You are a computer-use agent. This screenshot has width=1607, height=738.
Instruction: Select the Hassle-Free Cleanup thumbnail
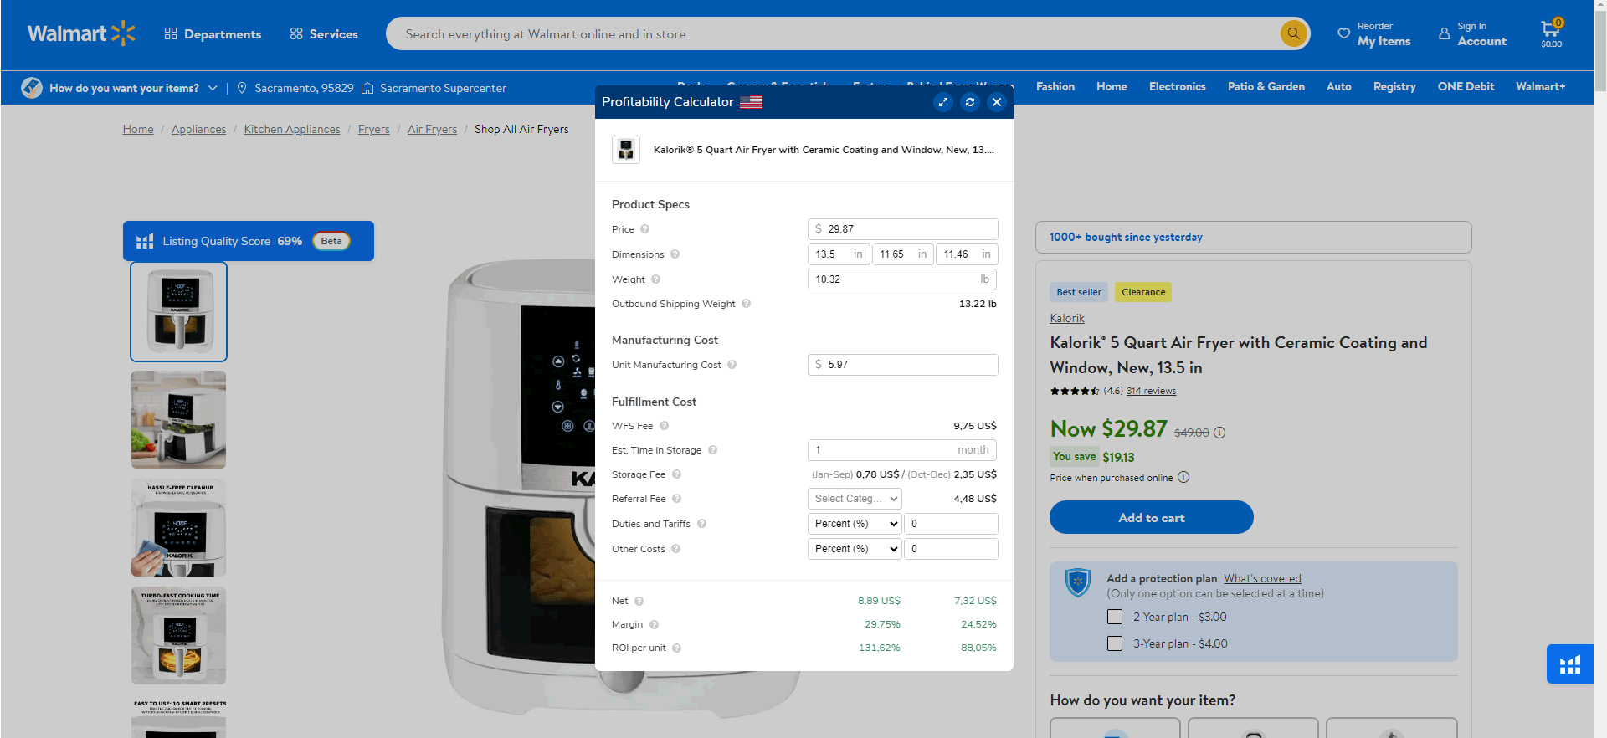(x=178, y=527)
